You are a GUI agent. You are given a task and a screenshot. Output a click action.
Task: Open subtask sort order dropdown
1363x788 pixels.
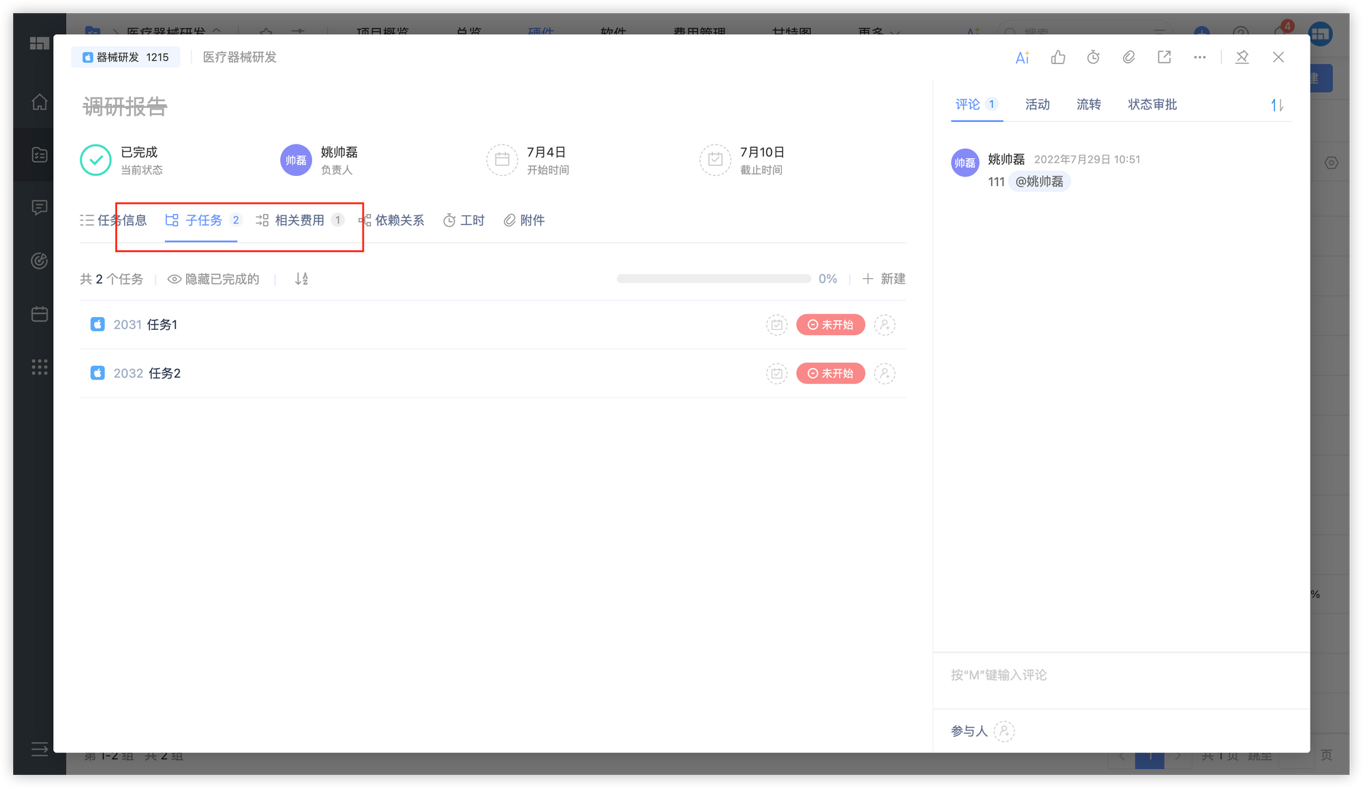coord(301,279)
